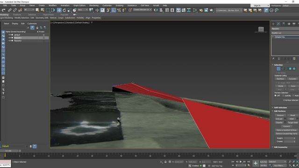The image size is (299, 168).
Task: Toggle Layer Explorer icon in toolbar
Action: point(172,10)
